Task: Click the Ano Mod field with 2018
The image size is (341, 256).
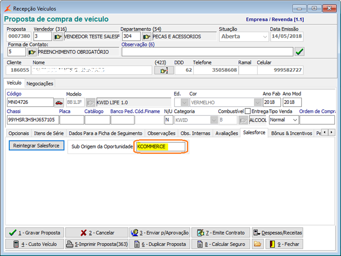Action: tap(292, 102)
